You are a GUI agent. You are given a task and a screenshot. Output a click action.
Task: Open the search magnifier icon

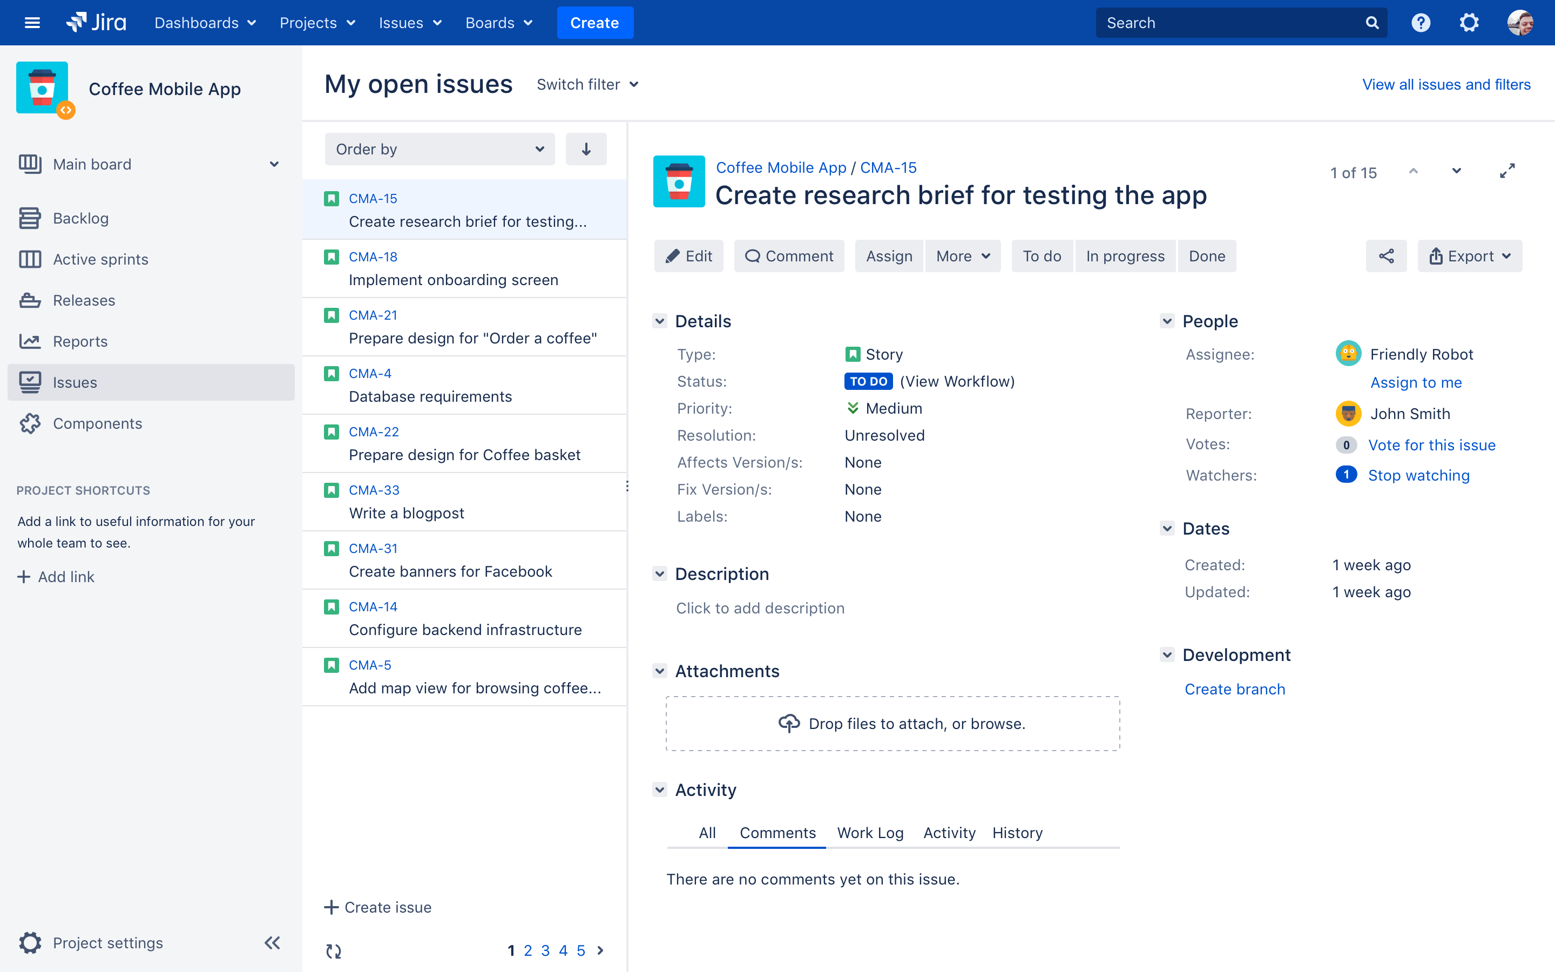[x=1372, y=23]
